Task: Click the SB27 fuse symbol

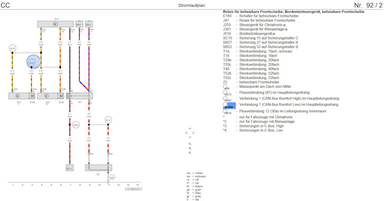Action: tap(79, 24)
